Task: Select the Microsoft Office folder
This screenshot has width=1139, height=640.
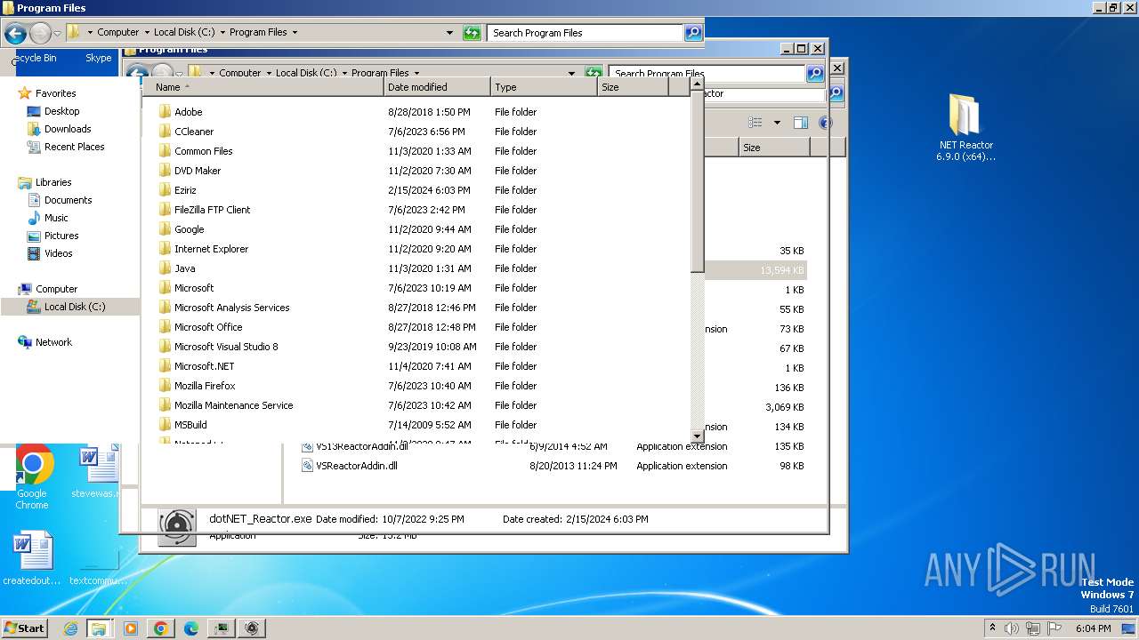Action: pos(208,327)
